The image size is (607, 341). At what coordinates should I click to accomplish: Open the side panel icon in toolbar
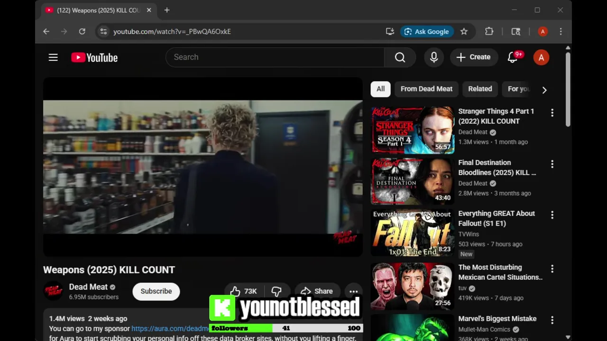(x=516, y=31)
